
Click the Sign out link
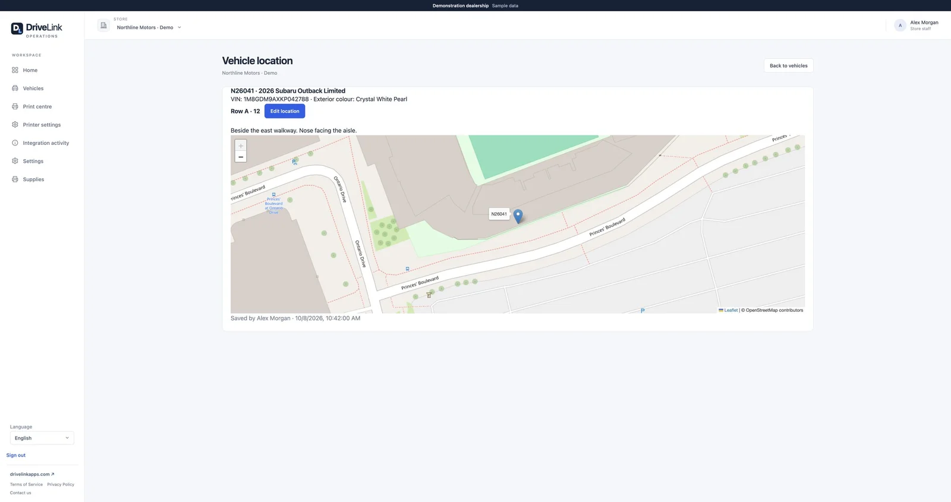click(x=16, y=456)
